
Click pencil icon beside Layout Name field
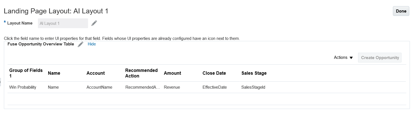(x=94, y=23)
